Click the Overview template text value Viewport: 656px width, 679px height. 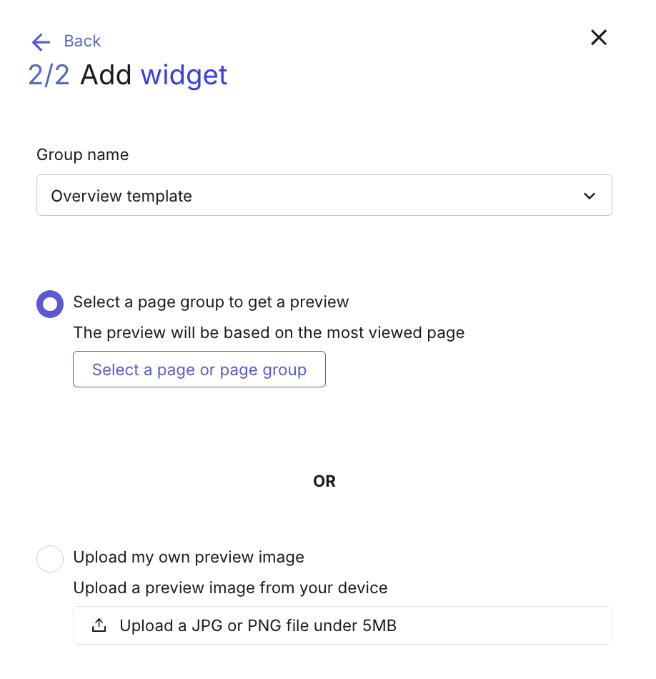coord(121,196)
